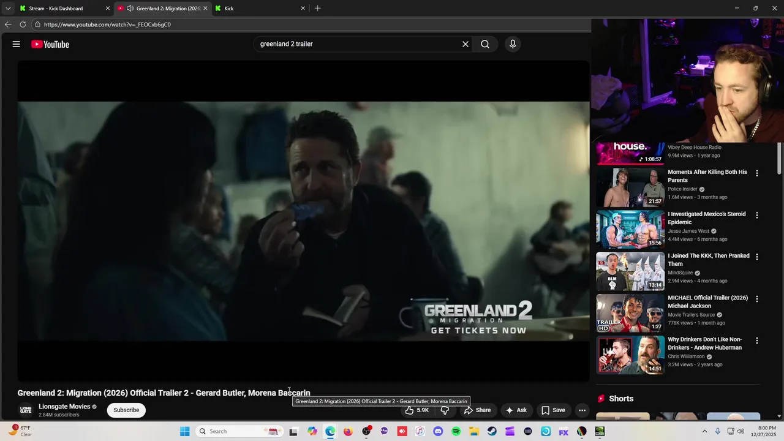The image size is (784, 441).
Task: Open options for 'Moments After Killing Both His Parents'
Action: (x=757, y=173)
